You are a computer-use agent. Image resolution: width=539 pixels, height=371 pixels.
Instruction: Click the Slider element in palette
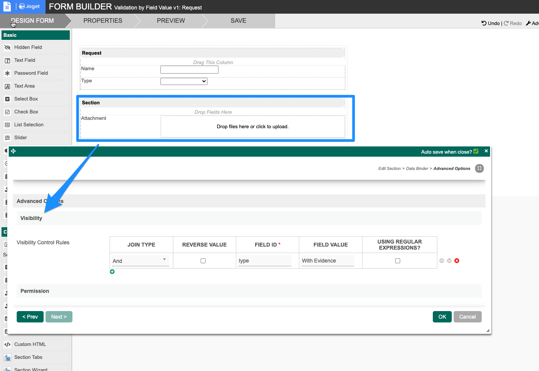[x=20, y=138]
